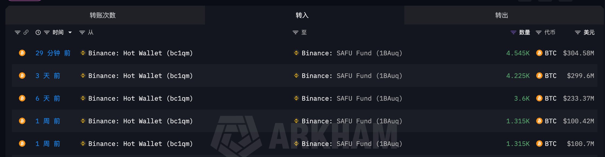Click the green 4.545K amount value

pos(518,53)
